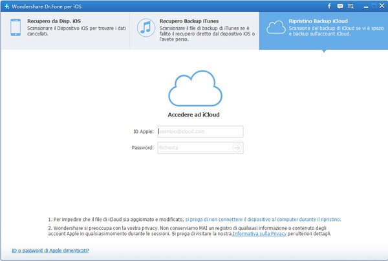The width and height of the screenshot is (388, 261).
Task: Click the menu icon beside the chat bubble
Action: [350, 6]
